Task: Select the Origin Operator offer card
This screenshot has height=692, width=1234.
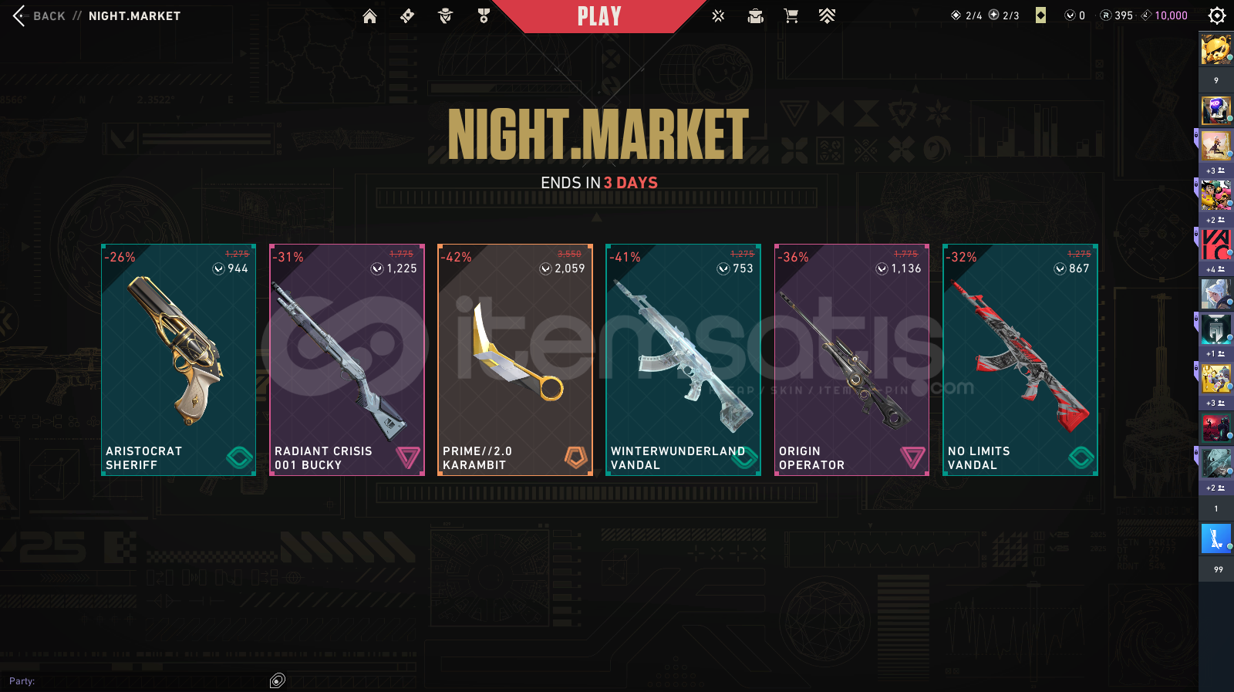Action: coord(851,360)
